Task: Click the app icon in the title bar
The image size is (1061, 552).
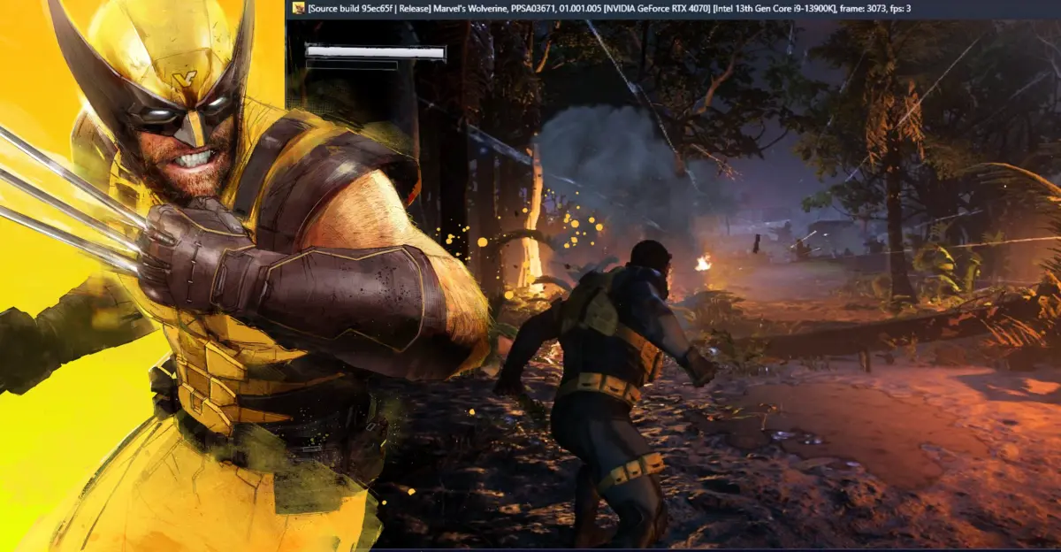Action: [299, 8]
